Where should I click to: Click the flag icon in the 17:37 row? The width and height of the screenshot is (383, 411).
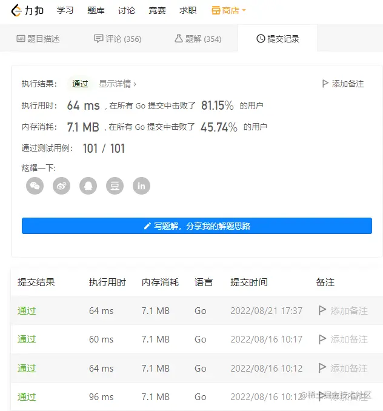[x=322, y=310]
